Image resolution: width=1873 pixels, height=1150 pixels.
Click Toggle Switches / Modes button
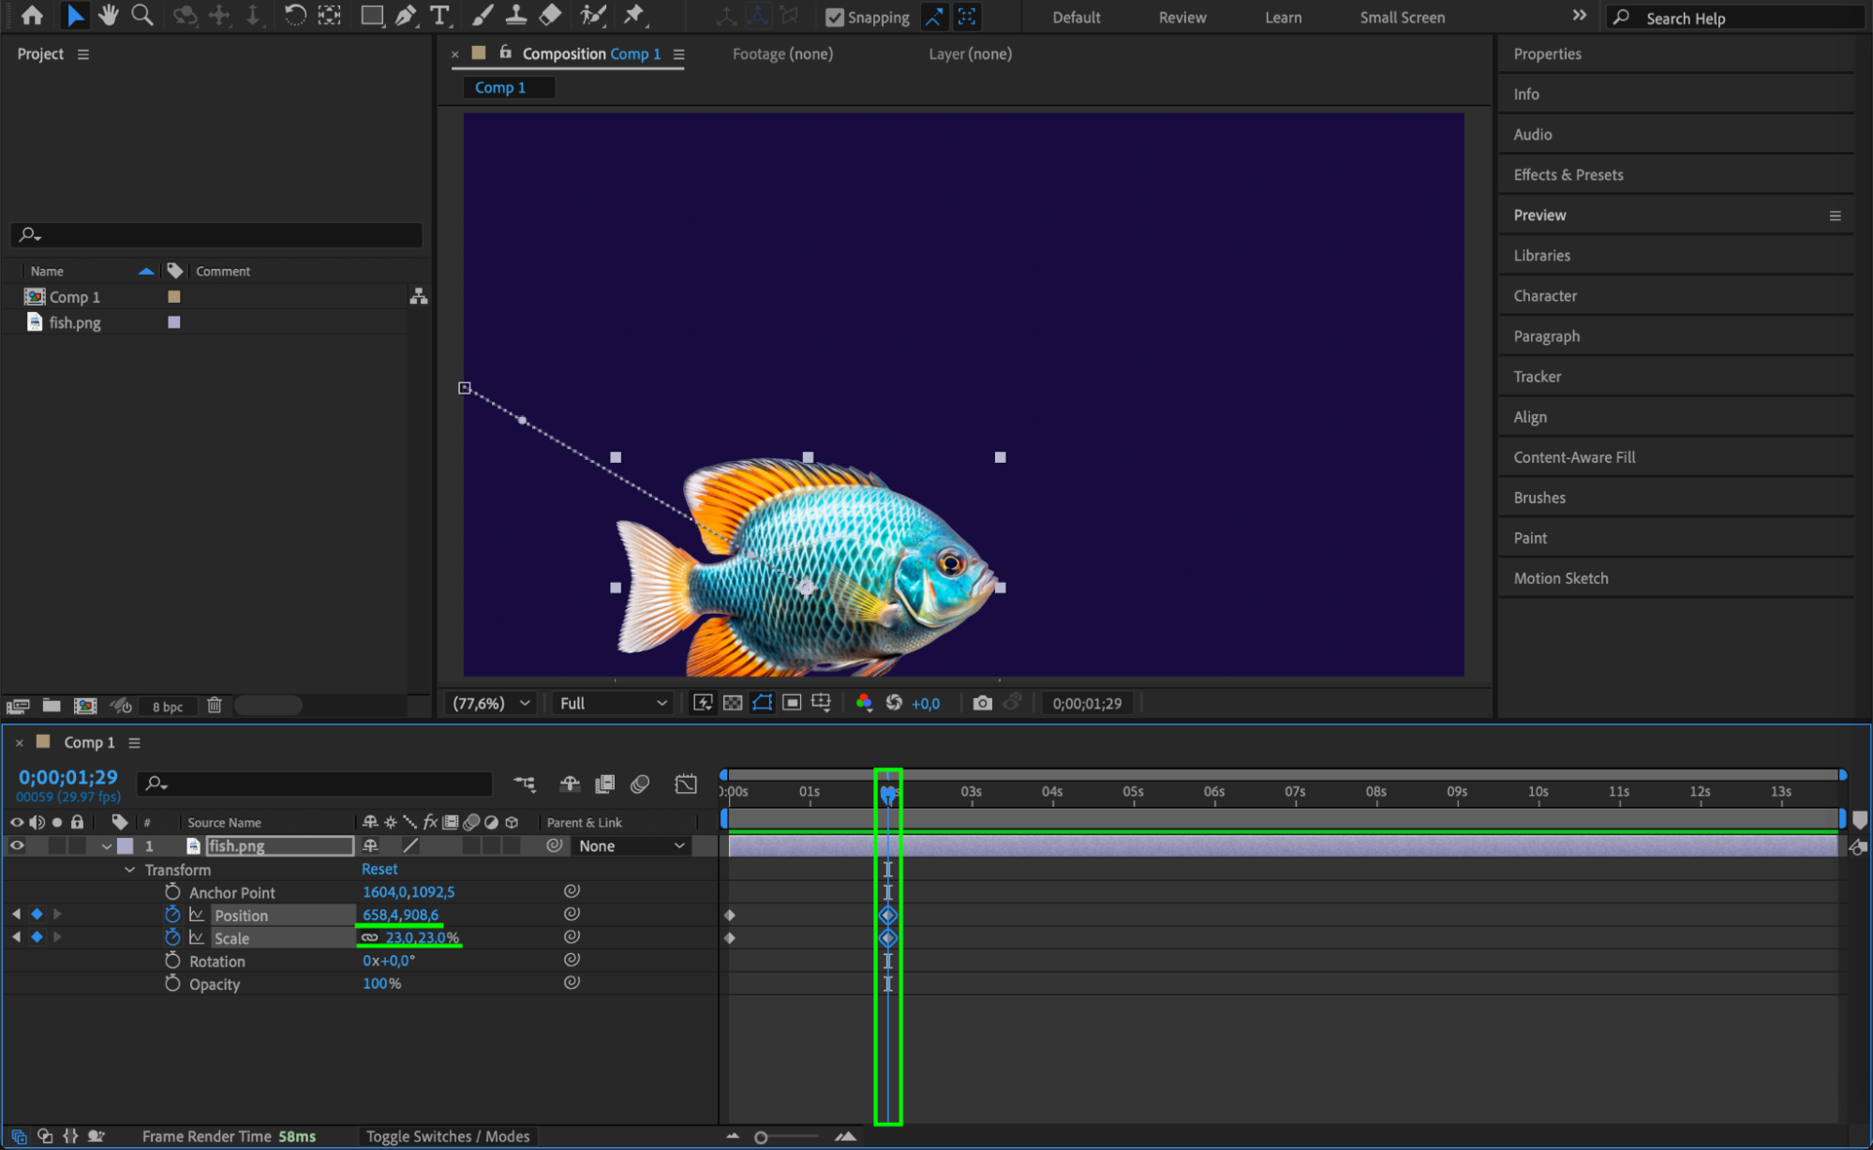(x=447, y=1136)
